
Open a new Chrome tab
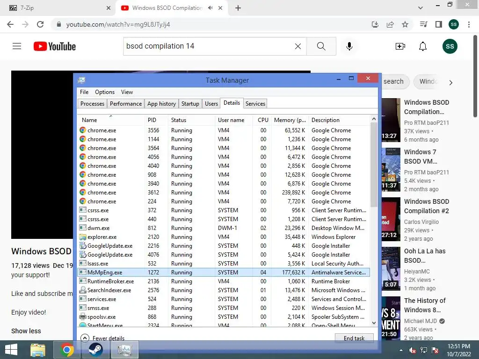(238, 8)
